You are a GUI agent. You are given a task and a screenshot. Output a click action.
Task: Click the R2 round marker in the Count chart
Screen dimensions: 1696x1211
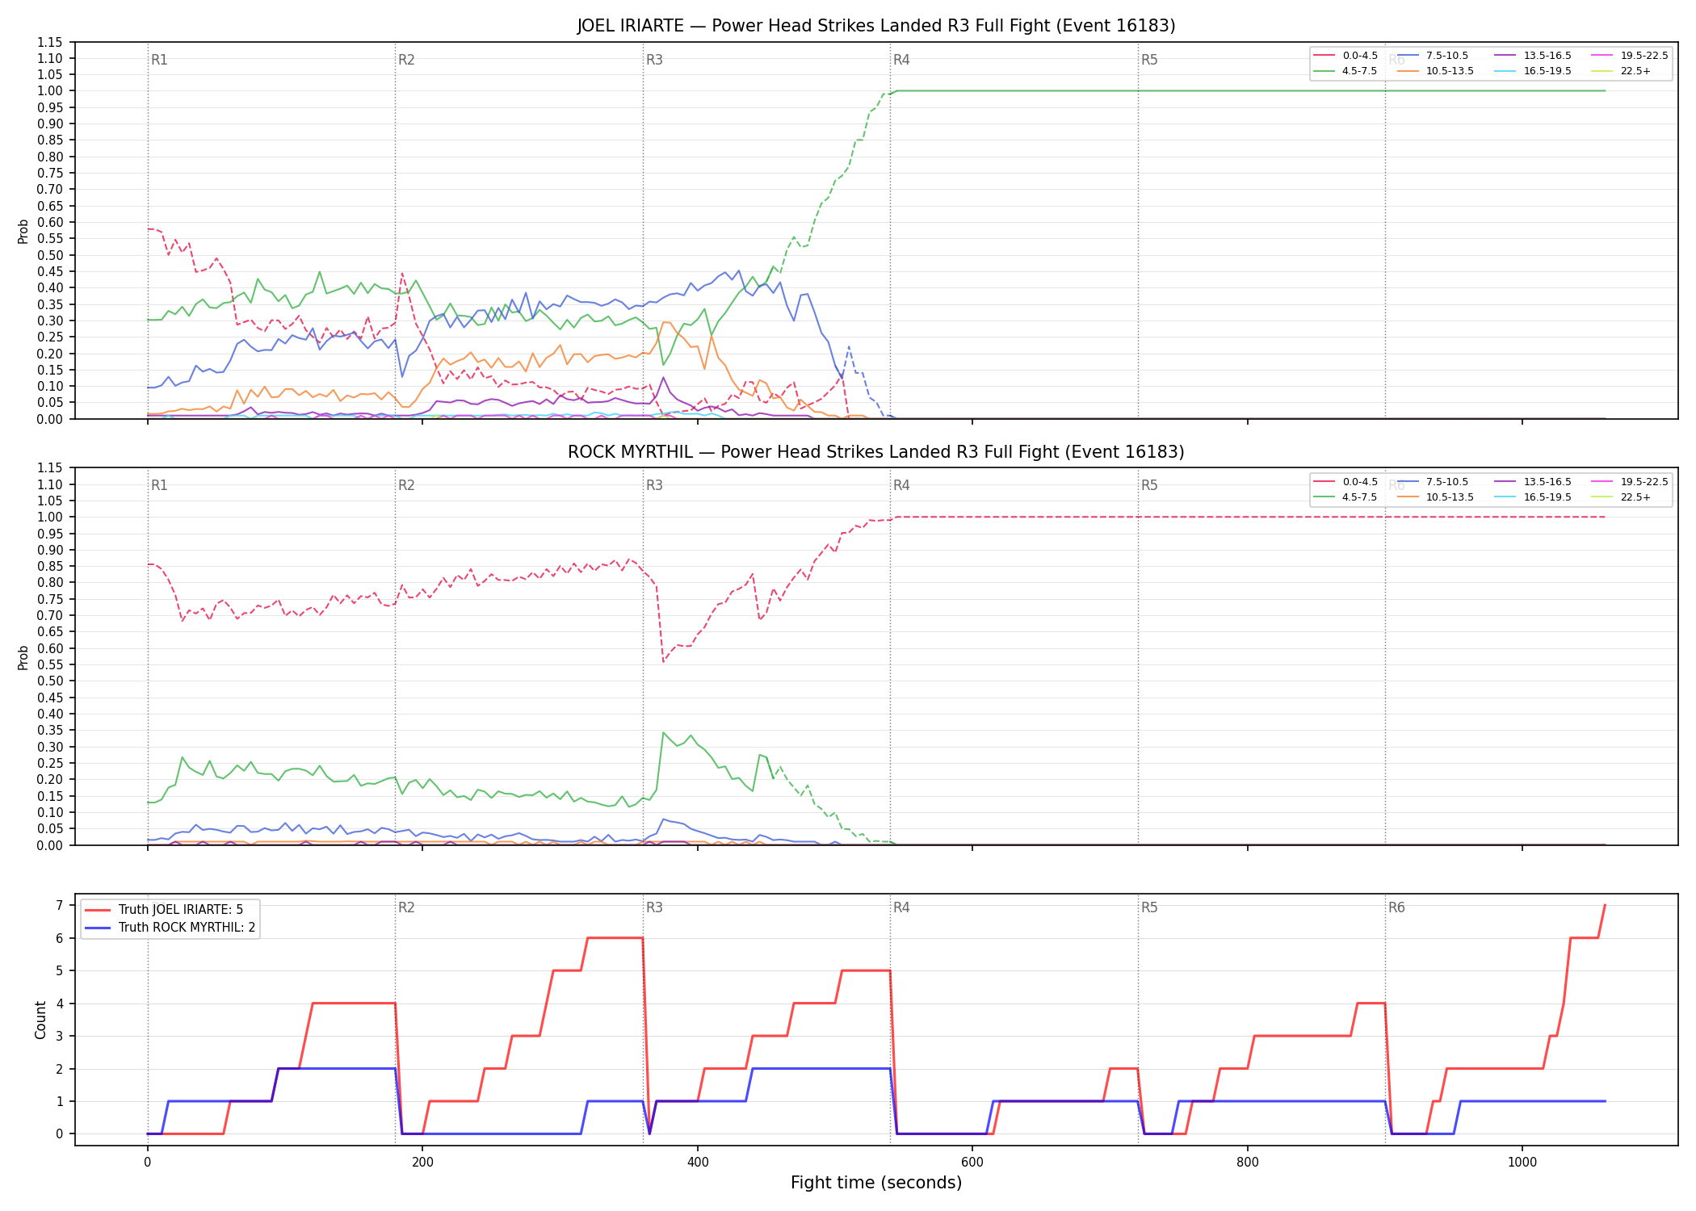coord(406,907)
